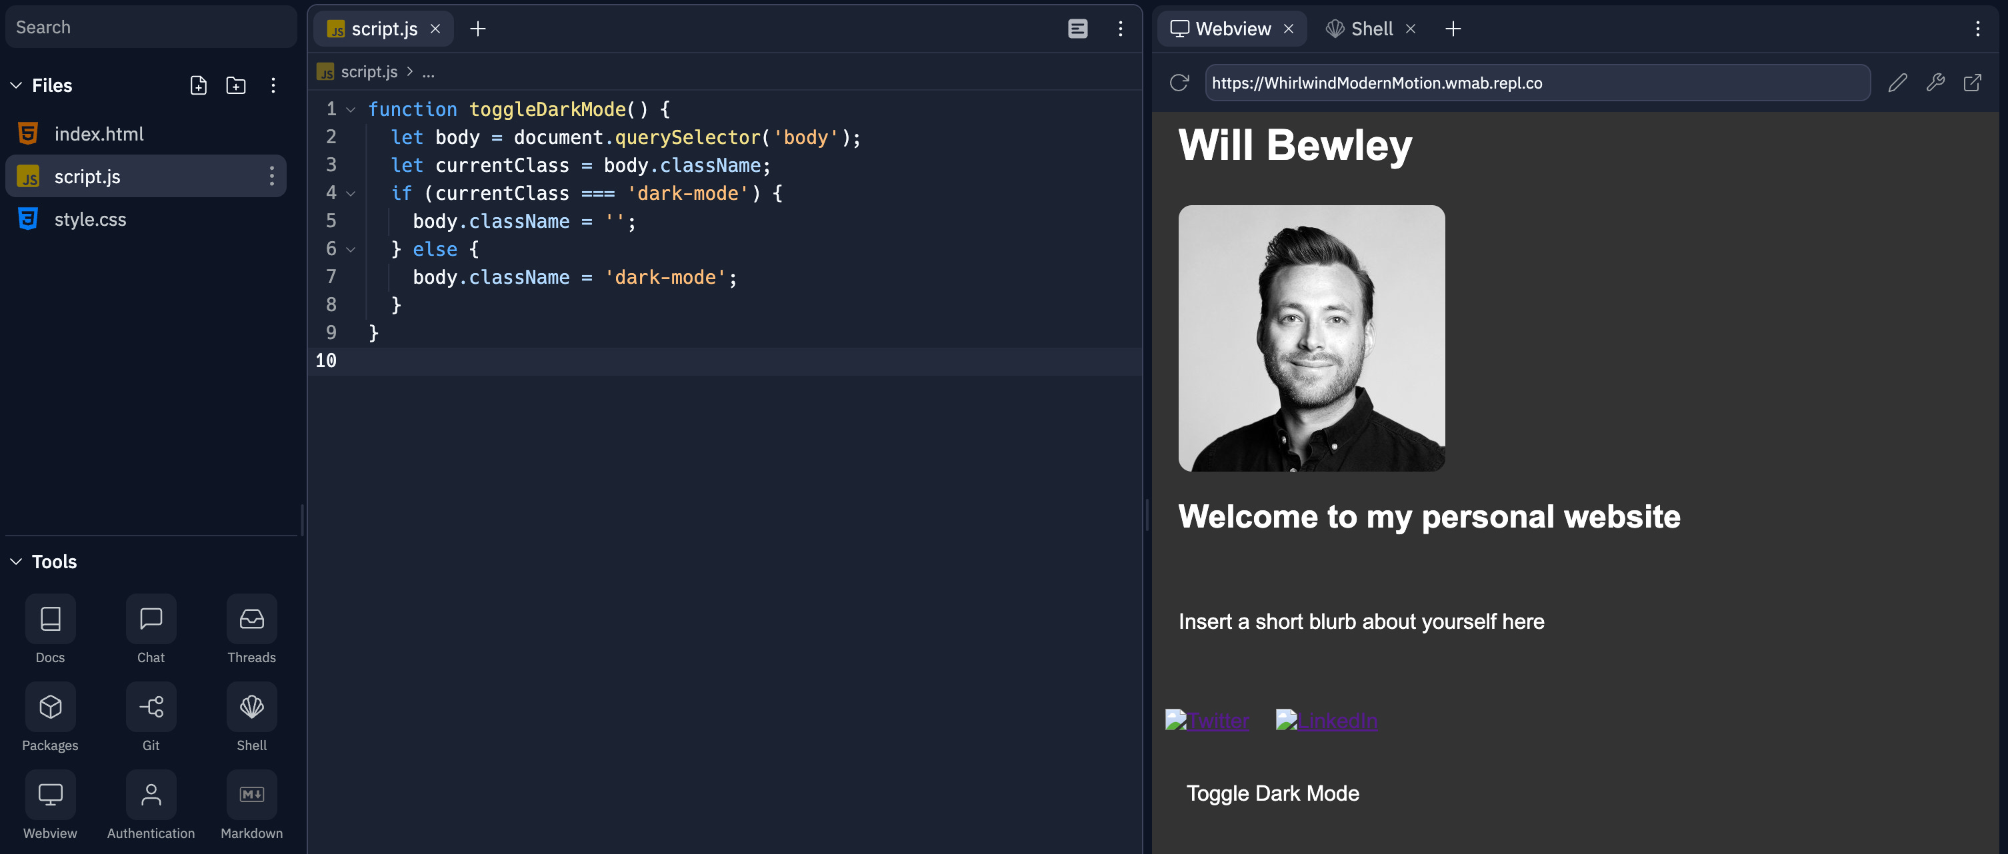Screen dimensions: 2008x854
Task: Open the Git tool
Action: click(151, 717)
